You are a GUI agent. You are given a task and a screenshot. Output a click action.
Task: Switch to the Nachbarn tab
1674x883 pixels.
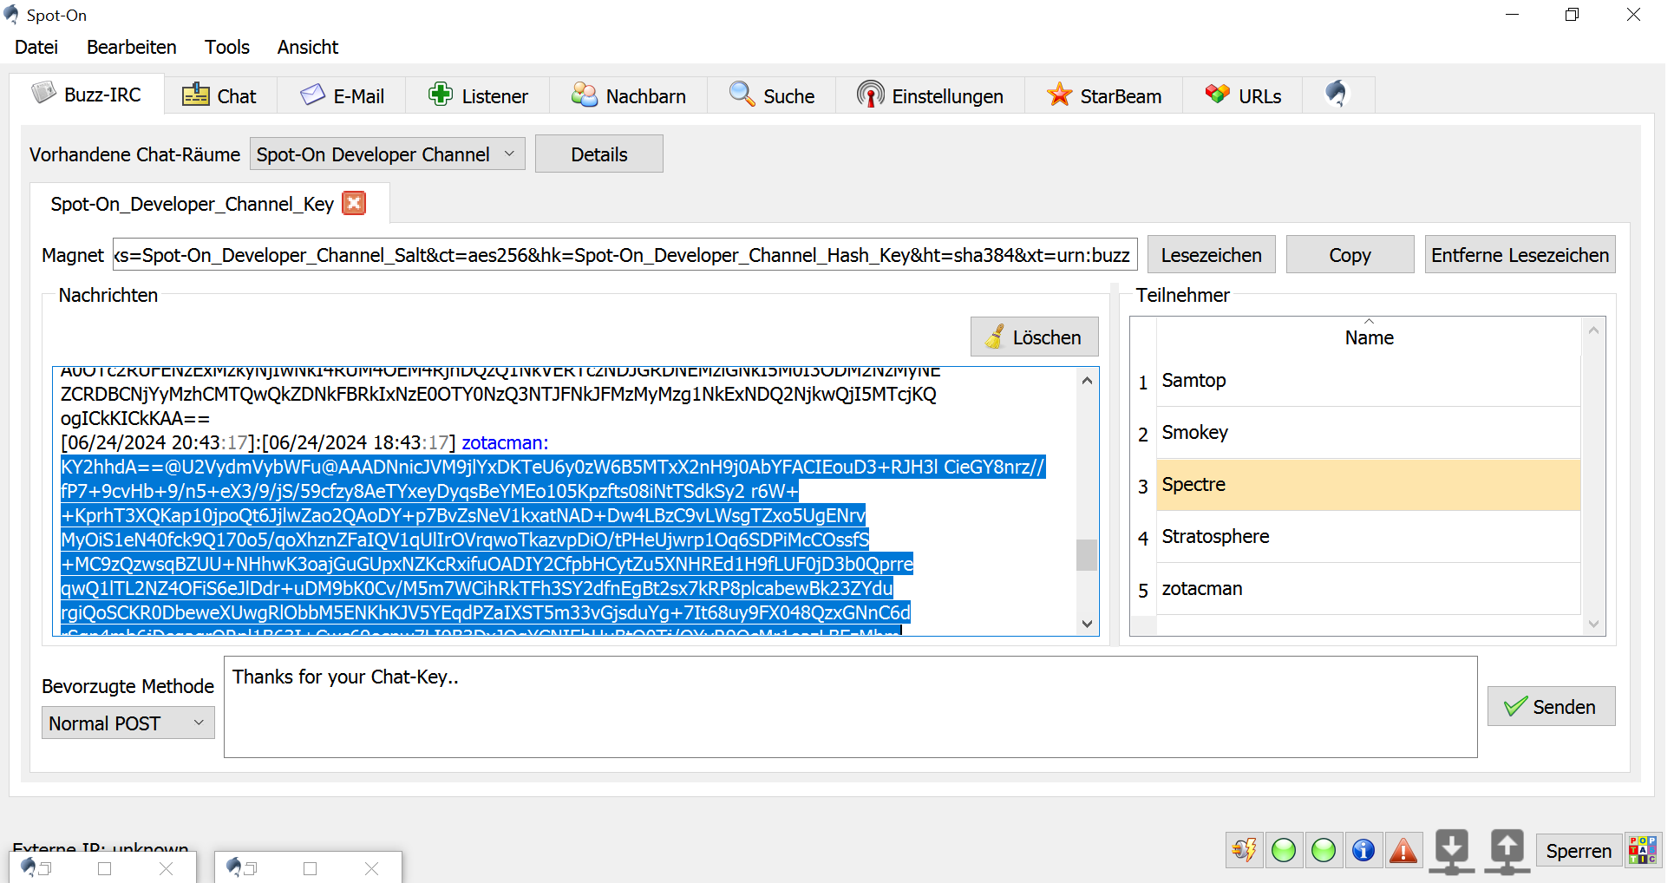point(629,95)
